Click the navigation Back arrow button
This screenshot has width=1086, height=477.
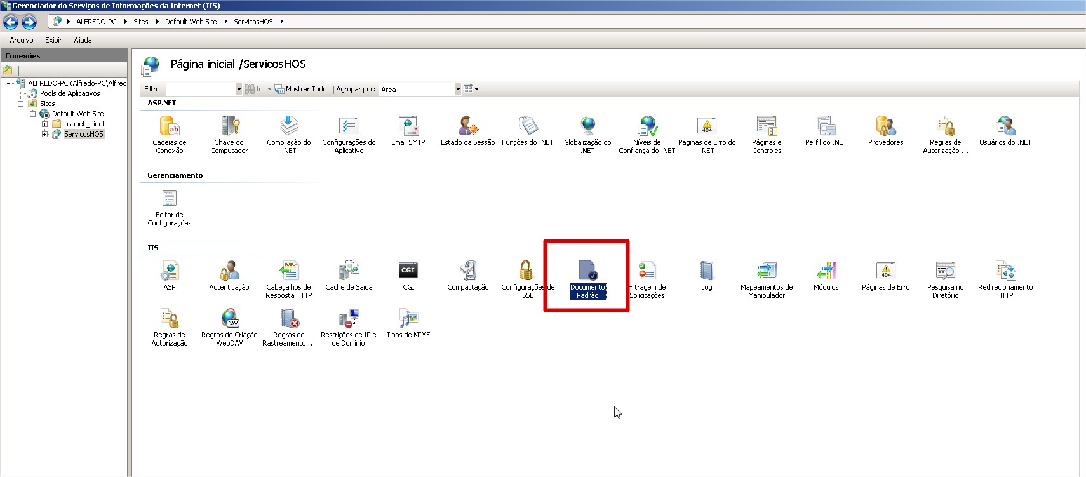pyautogui.click(x=11, y=22)
